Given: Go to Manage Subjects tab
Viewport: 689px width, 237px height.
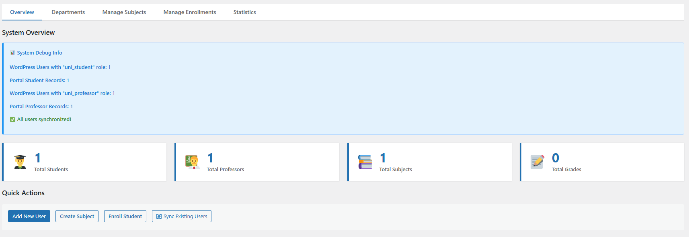Looking at the screenshot, I should [x=124, y=12].
